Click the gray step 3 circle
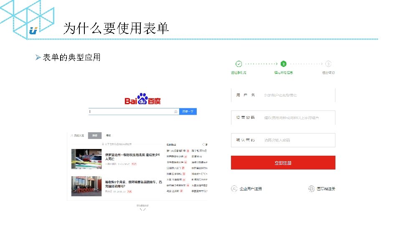401x226 pixels. pos(328,64)
